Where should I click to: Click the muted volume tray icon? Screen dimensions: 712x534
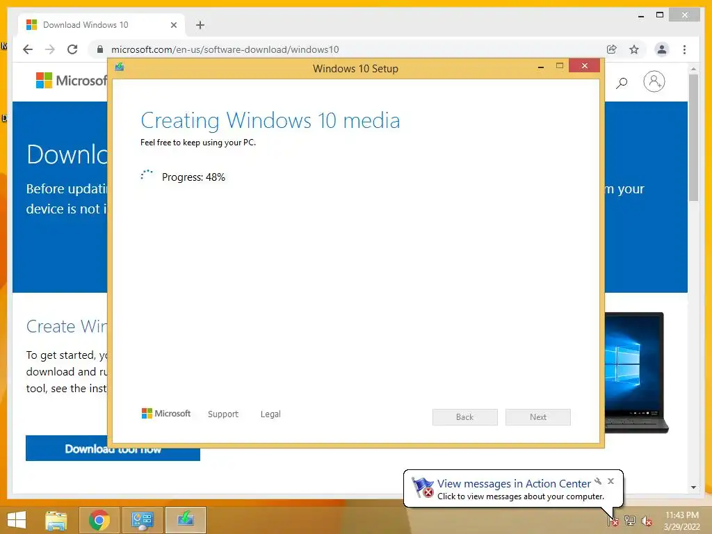[647, 521]
